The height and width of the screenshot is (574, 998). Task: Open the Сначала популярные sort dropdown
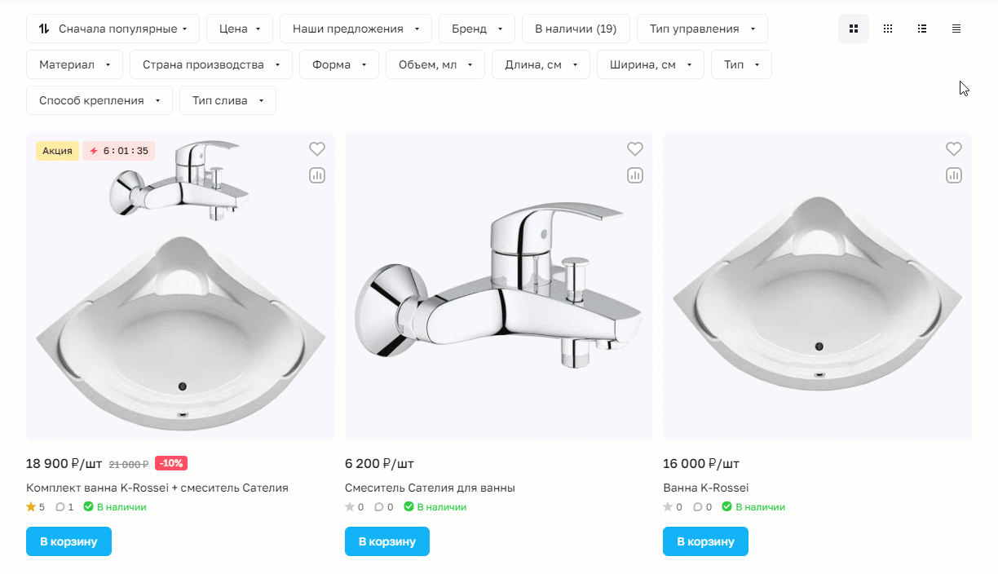(113, 29)
